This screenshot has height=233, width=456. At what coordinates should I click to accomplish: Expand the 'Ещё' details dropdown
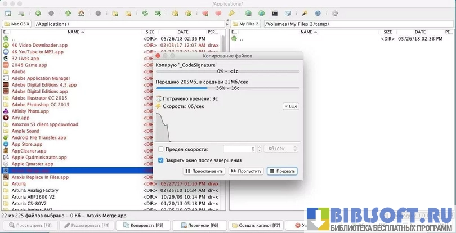291,106
